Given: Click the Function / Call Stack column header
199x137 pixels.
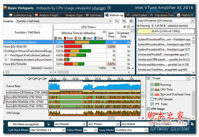Looking at the screenshot, I should tap(28, 32).
